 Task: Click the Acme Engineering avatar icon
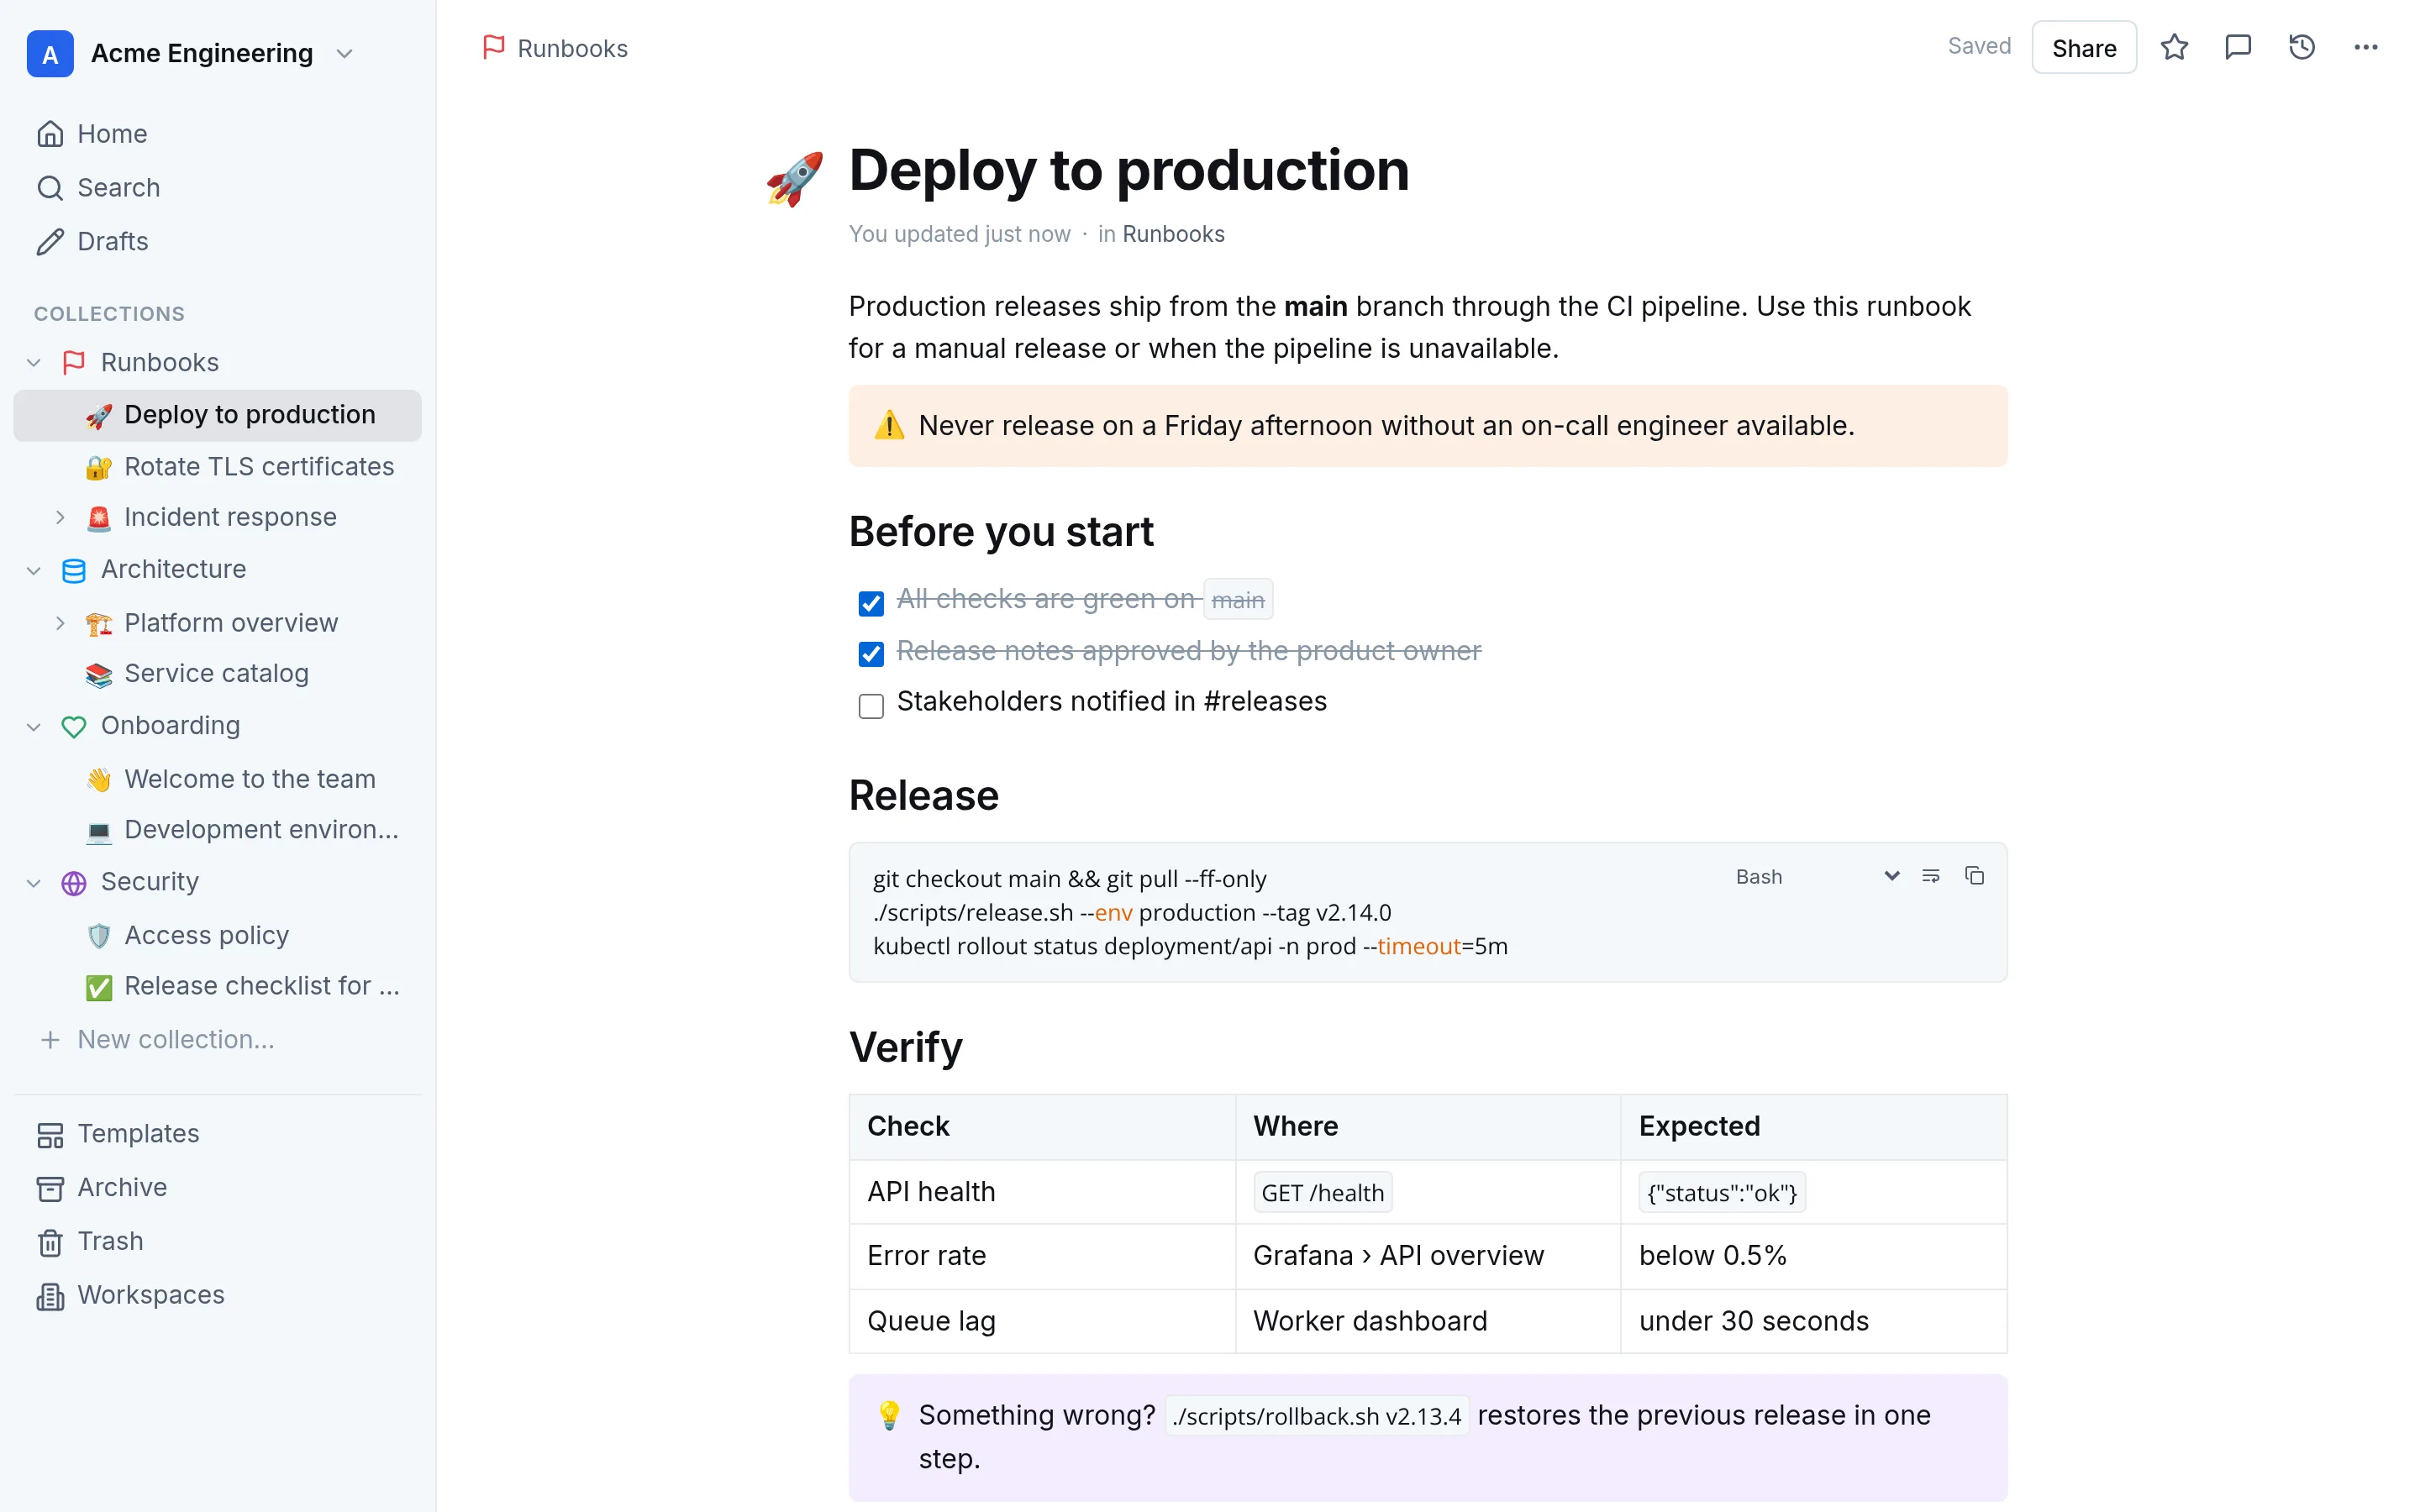coord(50,53)
